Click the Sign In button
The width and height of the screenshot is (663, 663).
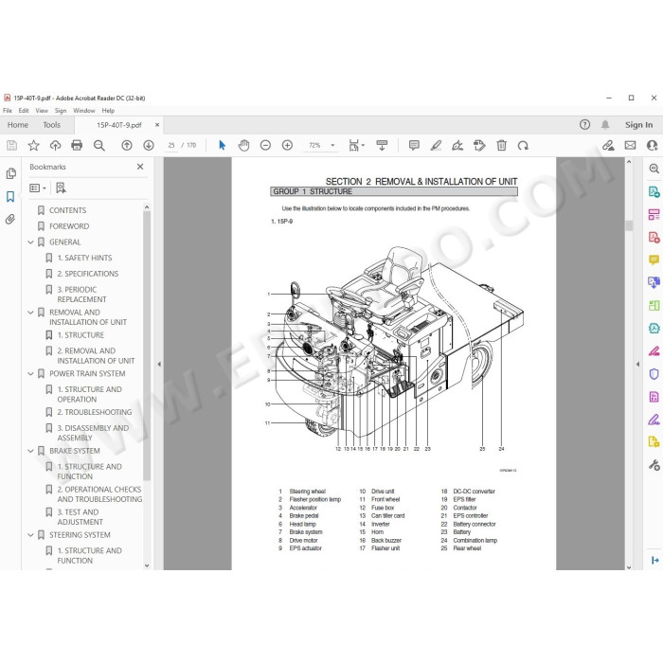coord(639,125)
